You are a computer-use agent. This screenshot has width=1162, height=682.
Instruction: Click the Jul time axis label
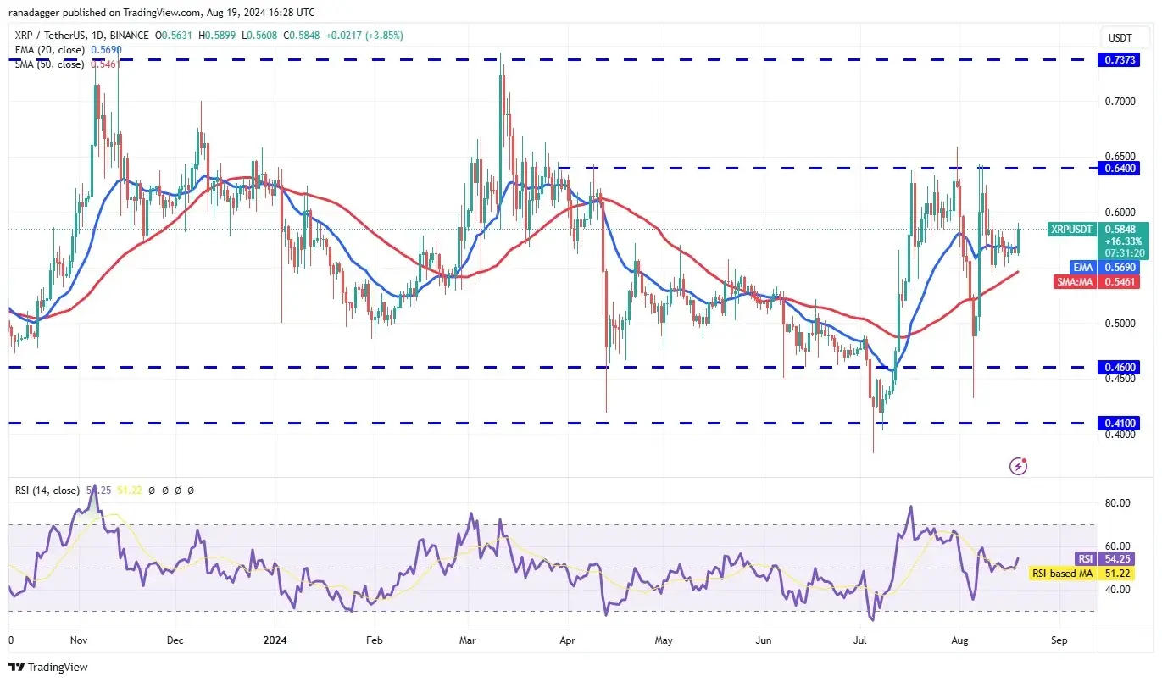(861, 640)
